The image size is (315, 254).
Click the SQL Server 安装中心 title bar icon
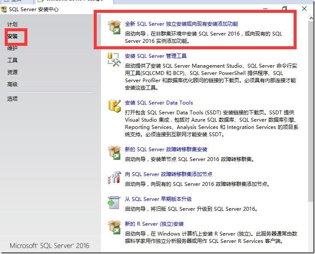click(3, 9)
